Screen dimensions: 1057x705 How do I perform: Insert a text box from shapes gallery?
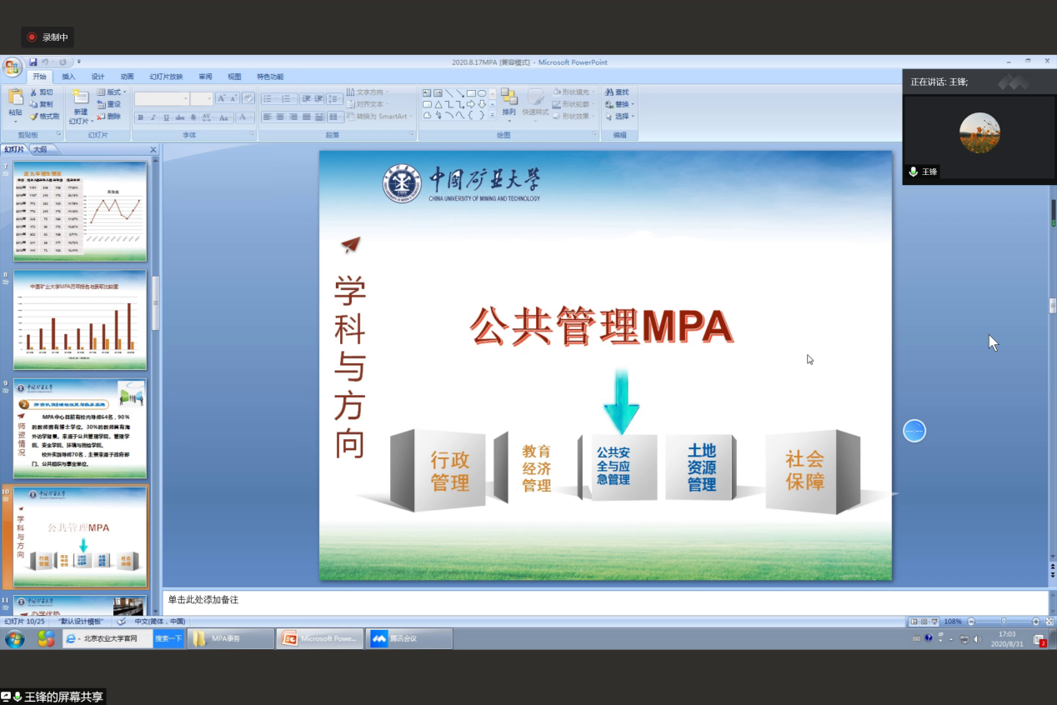pyautogui.click(x=427, y=93)
